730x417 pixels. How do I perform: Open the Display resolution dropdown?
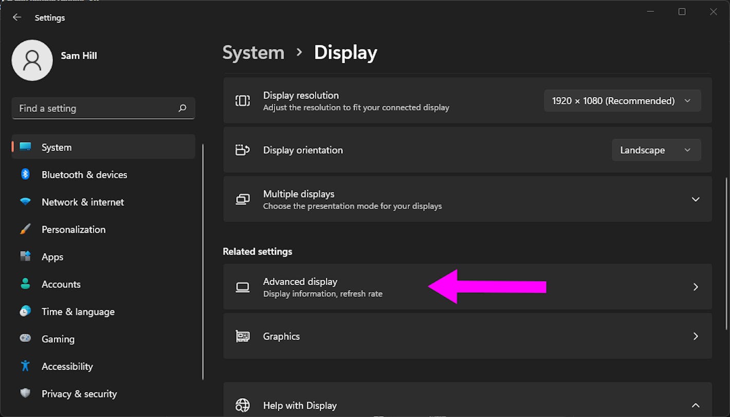pos(622,101)
